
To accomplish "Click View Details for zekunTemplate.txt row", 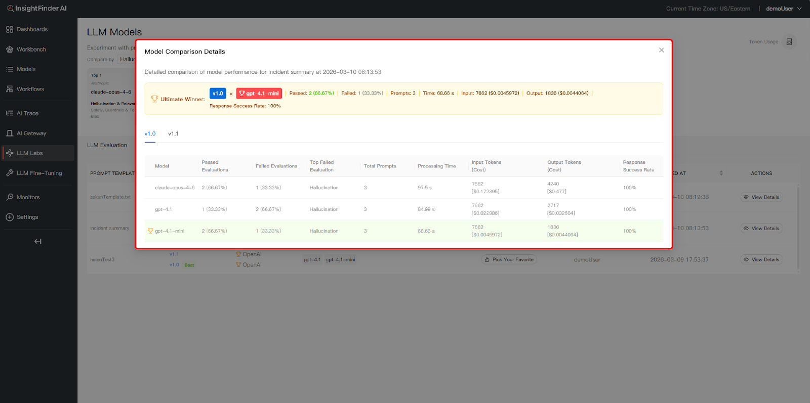I will pos(761,197).
